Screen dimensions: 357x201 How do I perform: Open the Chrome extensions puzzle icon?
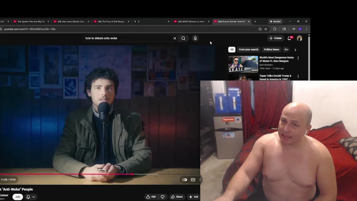(275, 29)
